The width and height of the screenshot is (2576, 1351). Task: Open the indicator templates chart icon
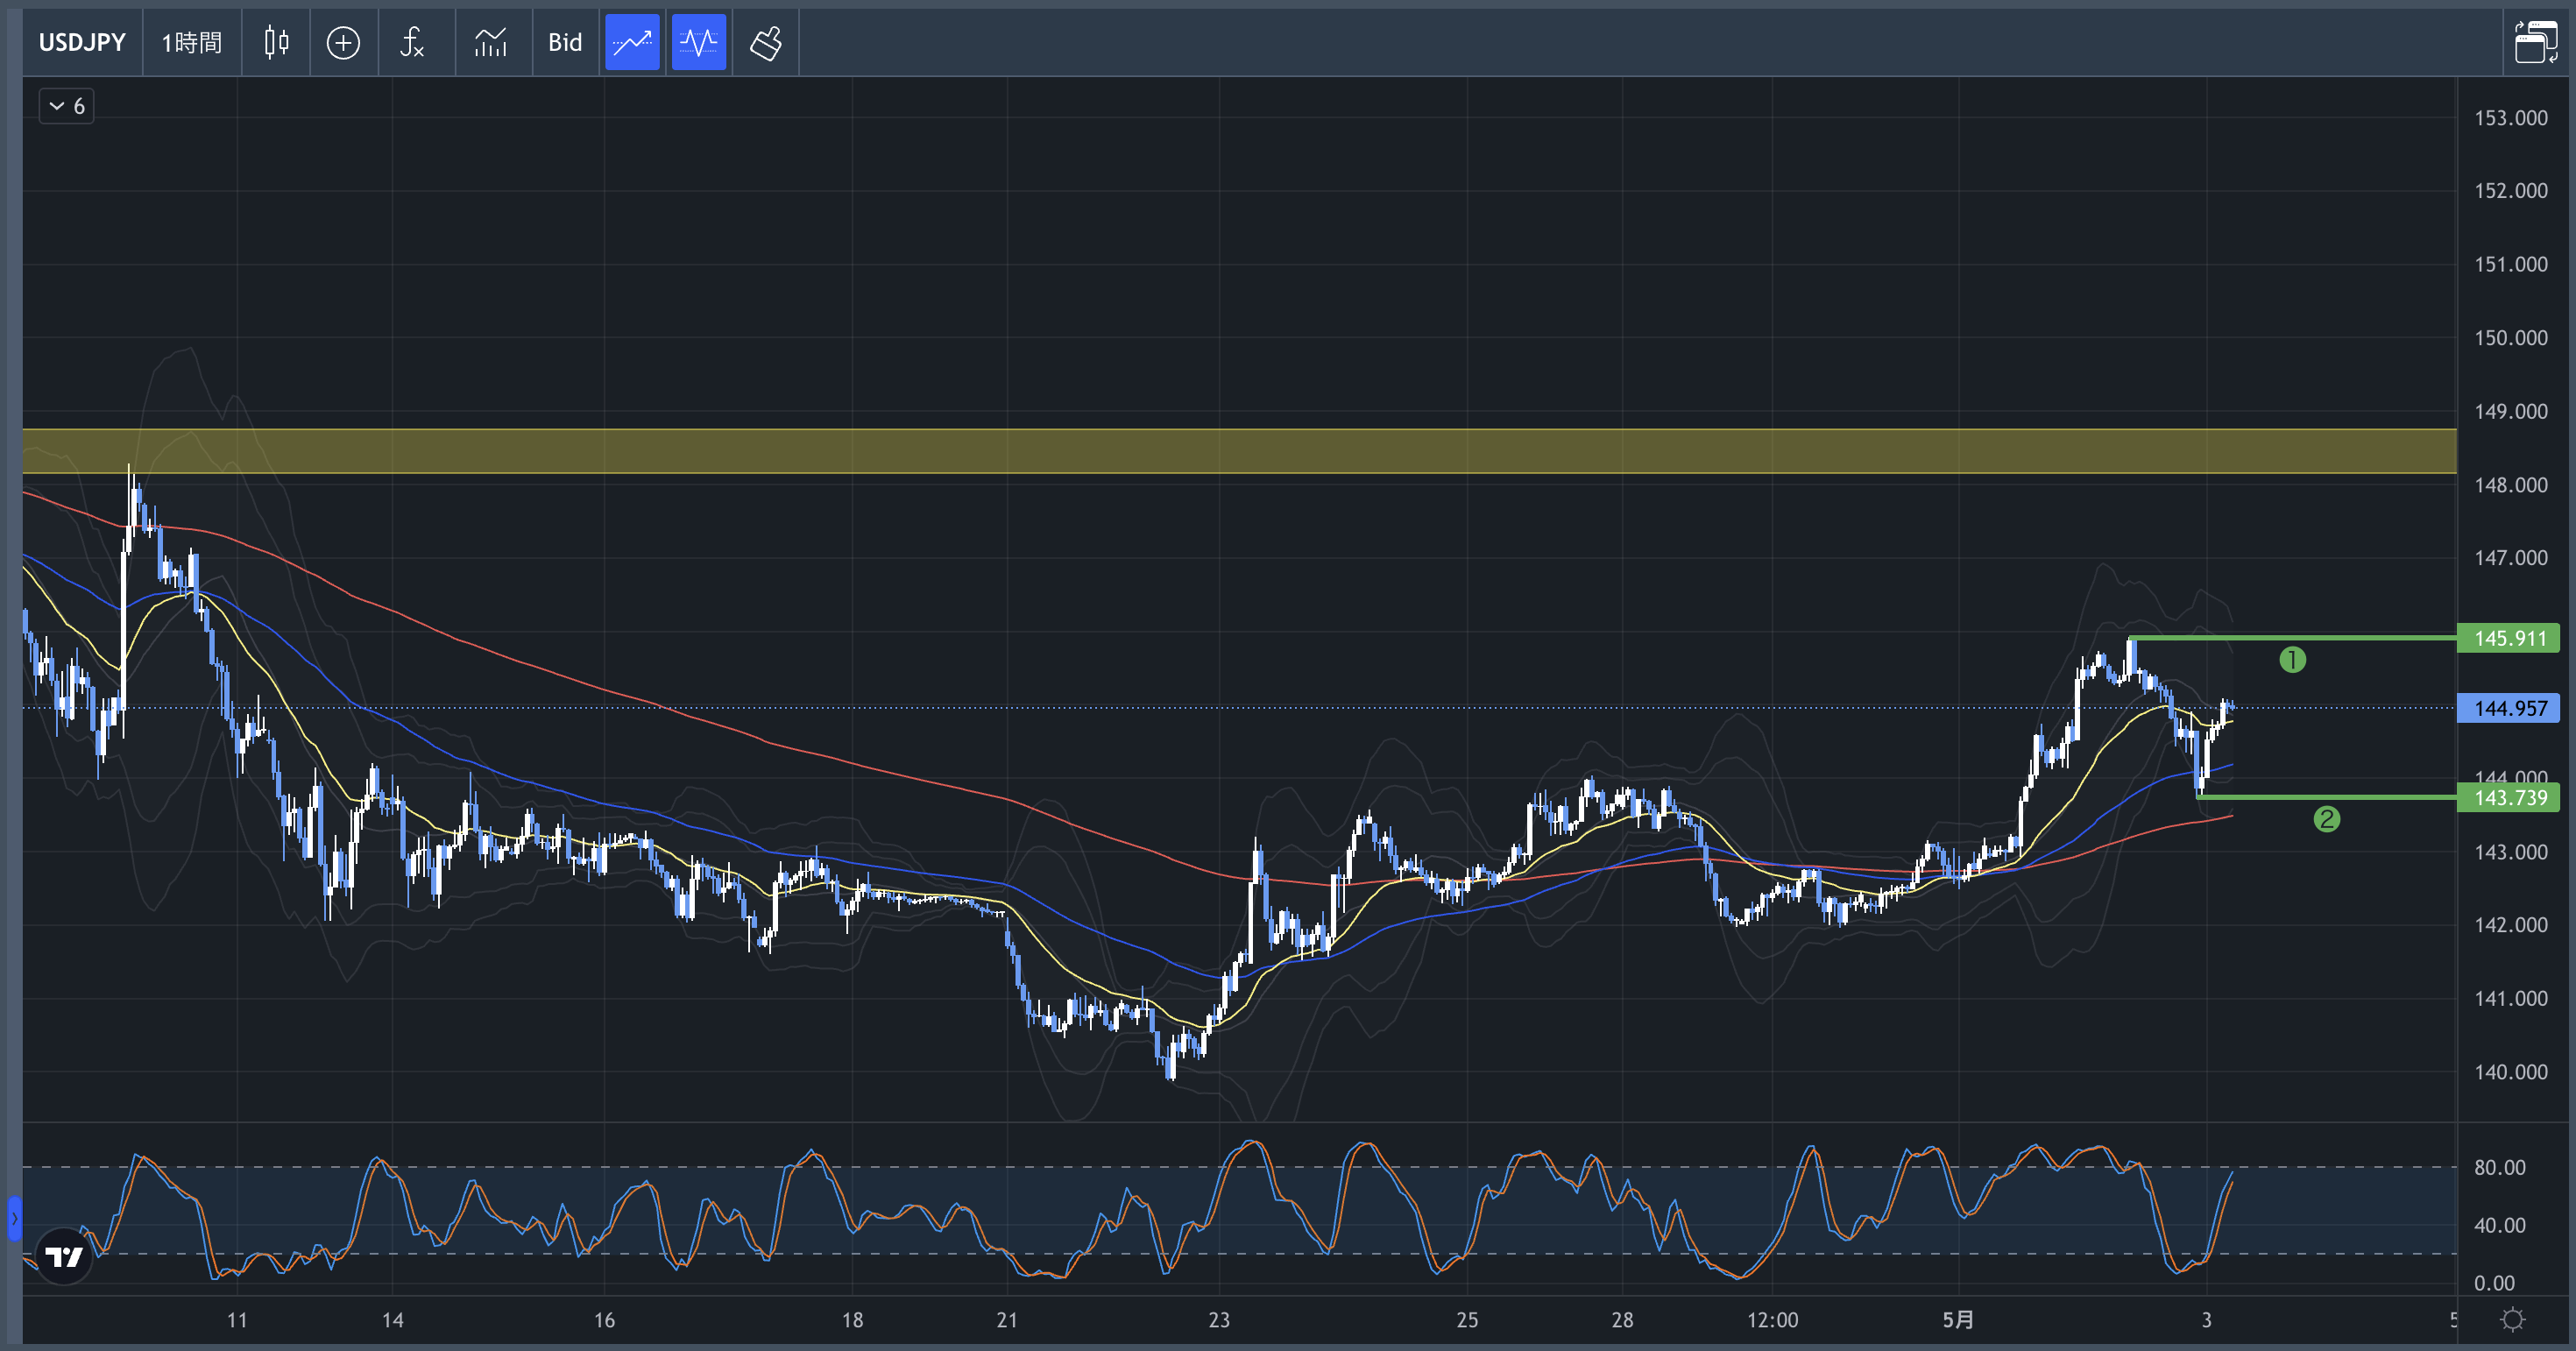491,43
